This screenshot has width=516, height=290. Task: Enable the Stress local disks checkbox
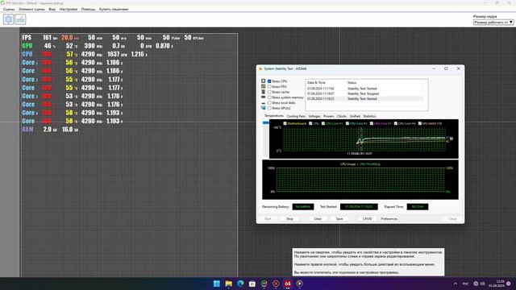(x=269, y=102)
